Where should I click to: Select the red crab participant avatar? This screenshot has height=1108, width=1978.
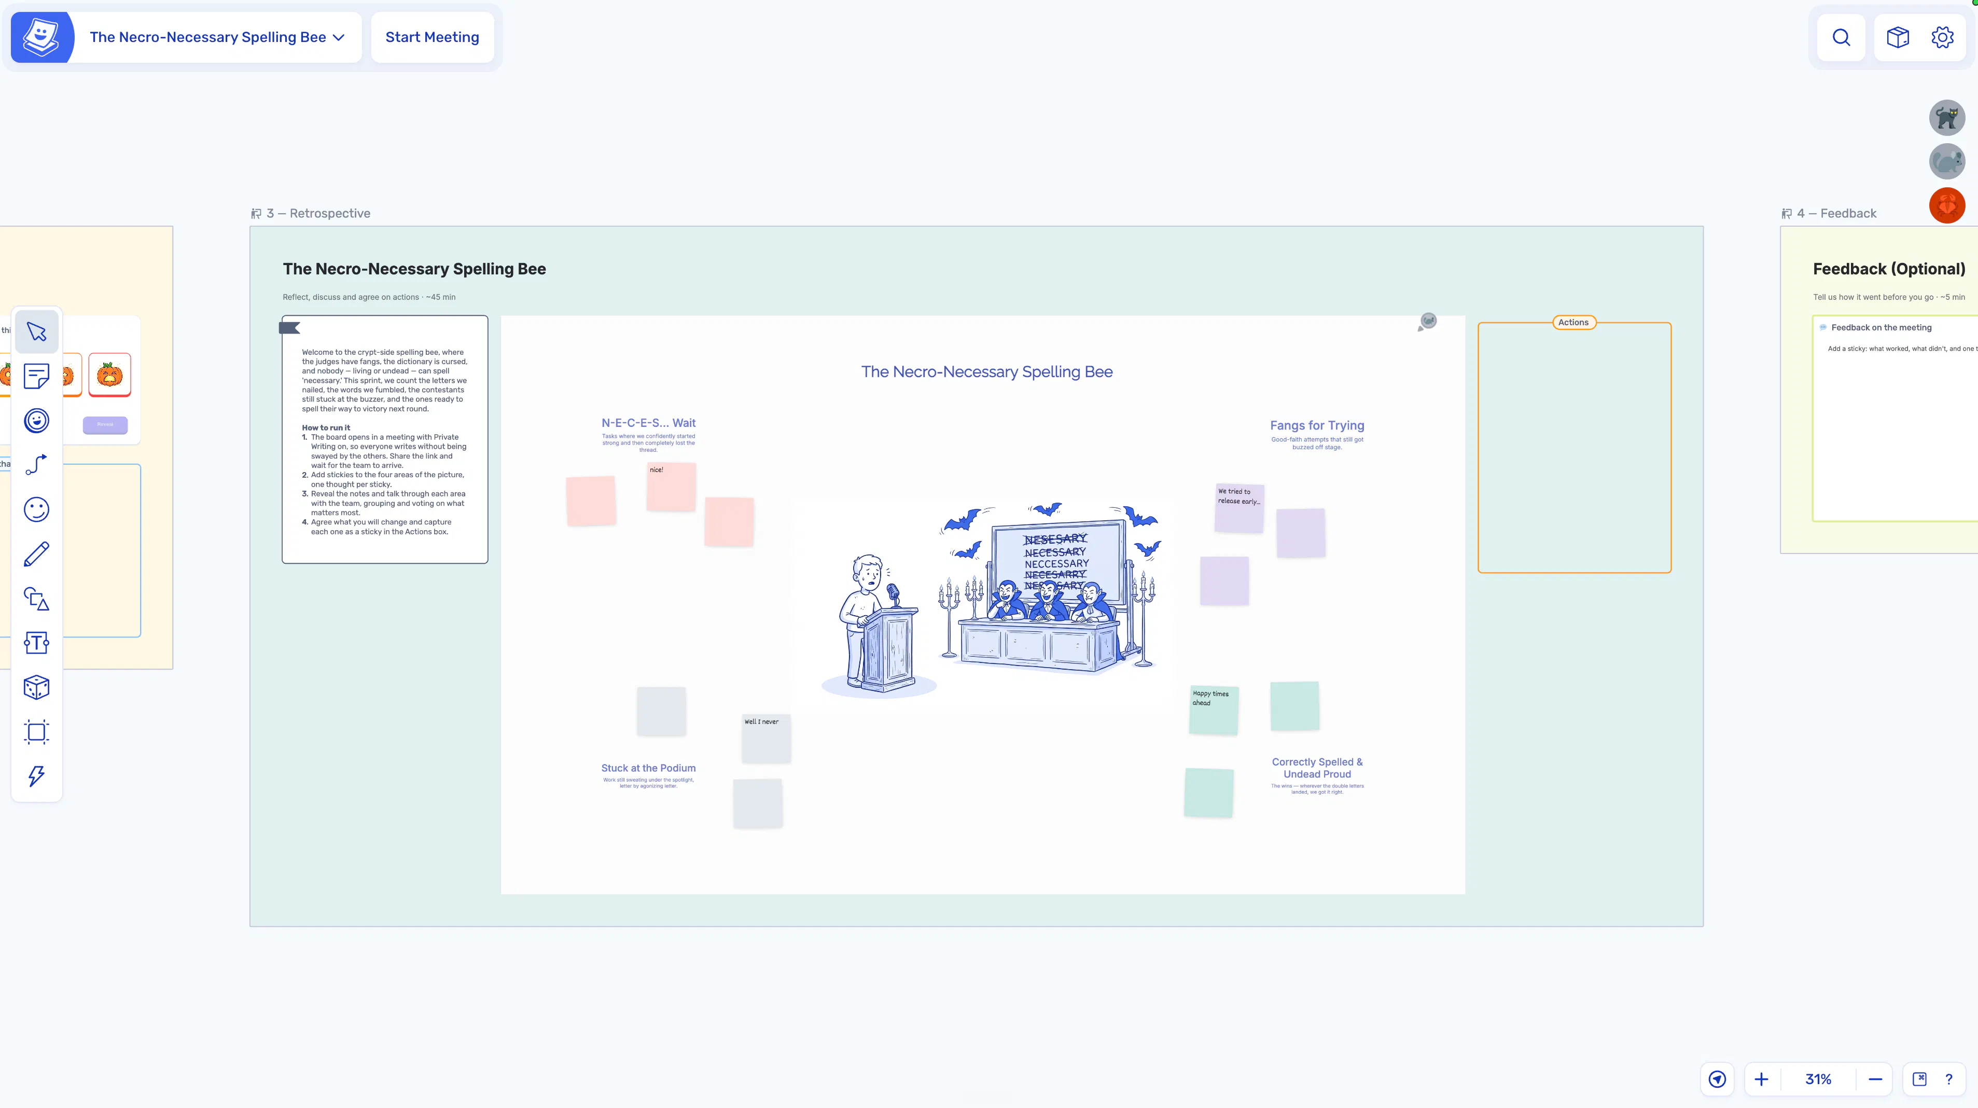click(1947, 205)
